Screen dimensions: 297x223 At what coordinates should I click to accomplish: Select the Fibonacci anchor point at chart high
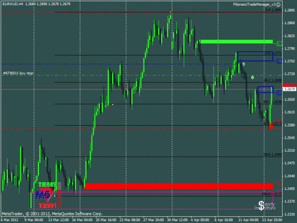(x=171, y=12)
